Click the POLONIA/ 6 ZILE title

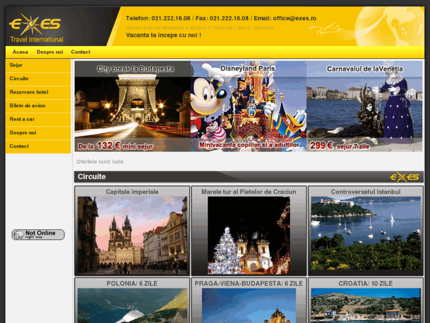[132, 283]
